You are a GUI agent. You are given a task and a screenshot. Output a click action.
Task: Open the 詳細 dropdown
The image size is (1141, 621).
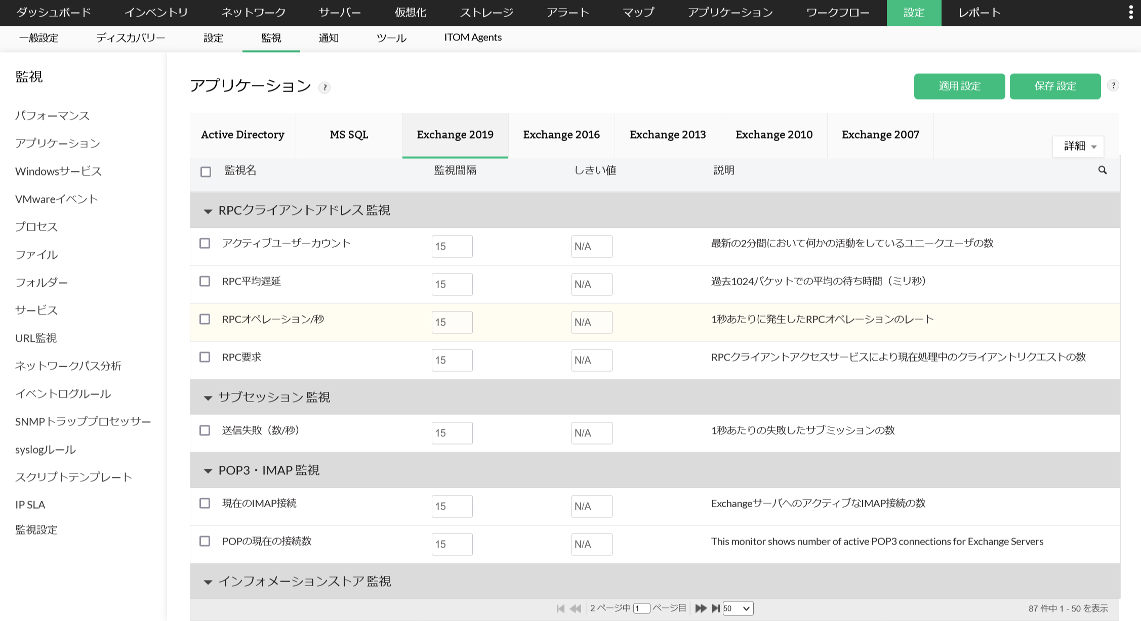[x=1079, y=146]
